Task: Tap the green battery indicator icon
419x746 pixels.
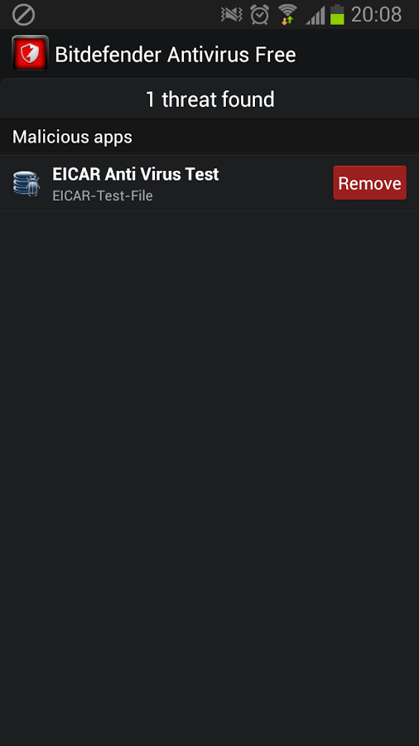Action: 337,14
